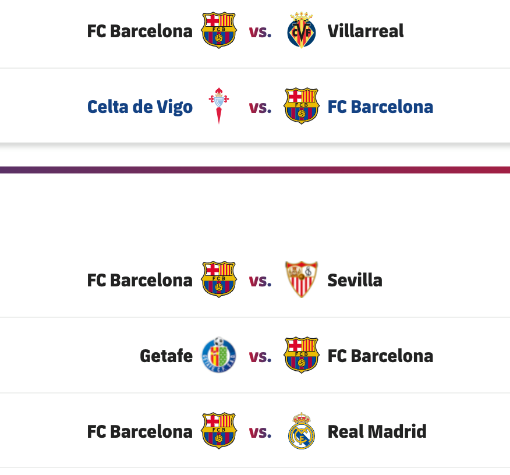The image size is (510, 475).
Task: Click Barcelona crest in the Celta fixture
Action: pyautogui.click(x=302, y=106)
